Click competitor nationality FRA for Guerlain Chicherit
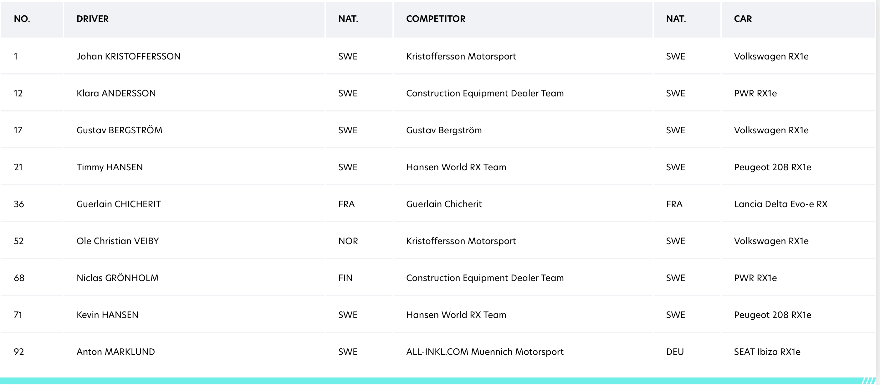The width and height of the screenshot is (880, 385). tap(674, 204)
